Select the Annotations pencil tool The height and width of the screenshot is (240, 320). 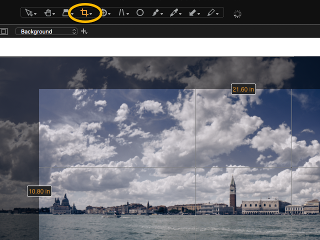point(211,13)
